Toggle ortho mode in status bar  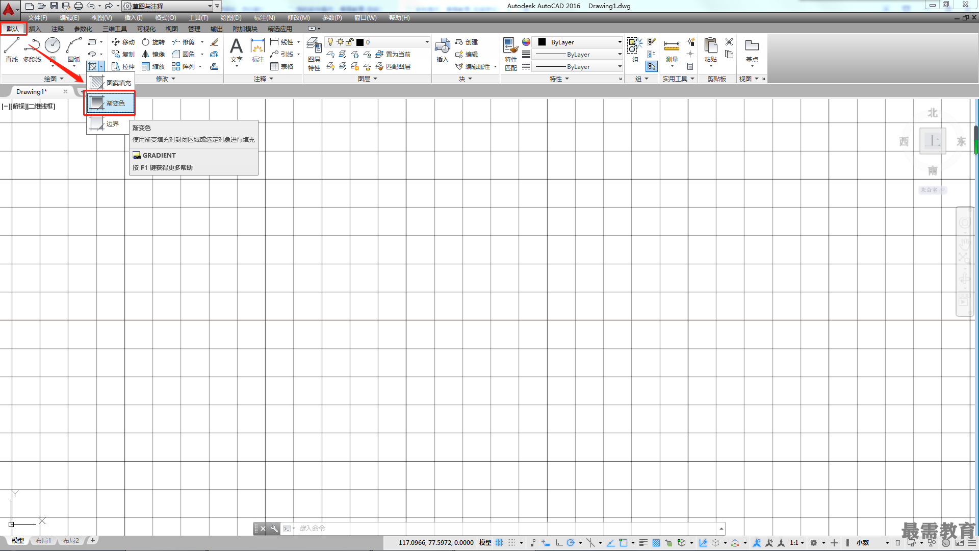pos(559,543)
